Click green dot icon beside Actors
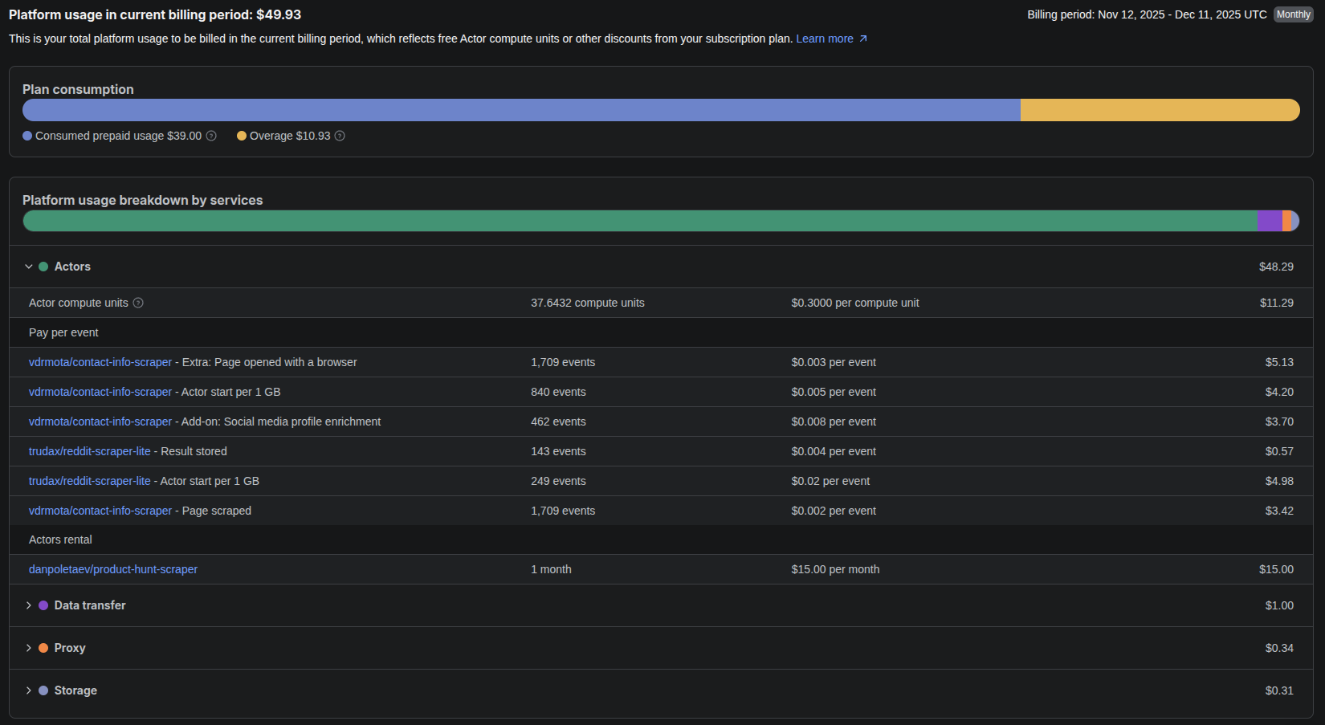 click(43, 267)
